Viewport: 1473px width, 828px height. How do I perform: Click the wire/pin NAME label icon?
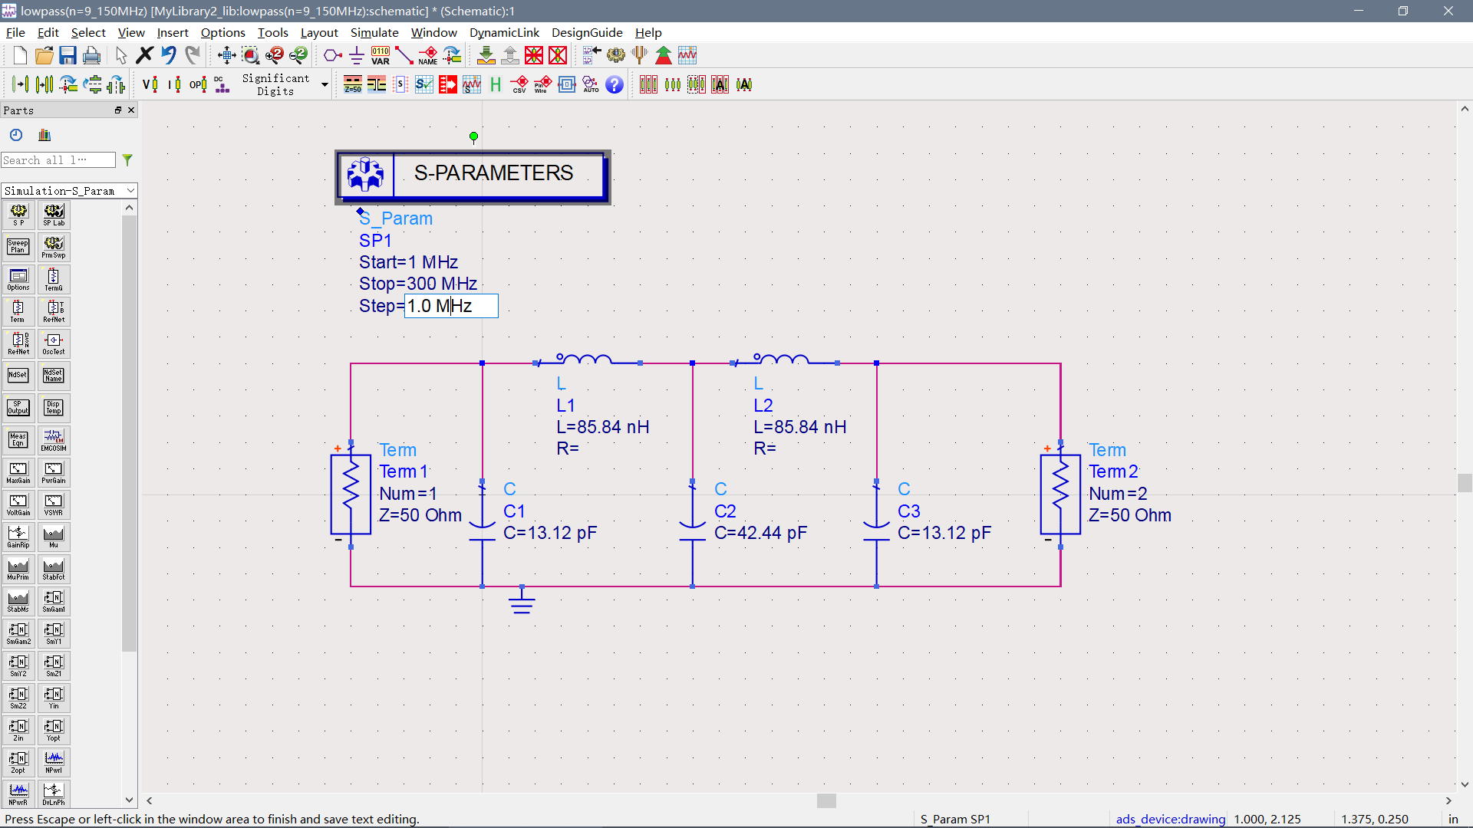pos(428,55)
